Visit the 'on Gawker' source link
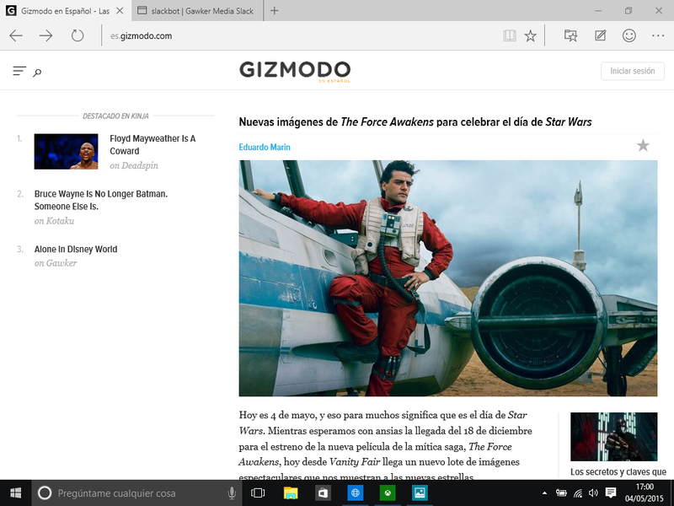 56,263
